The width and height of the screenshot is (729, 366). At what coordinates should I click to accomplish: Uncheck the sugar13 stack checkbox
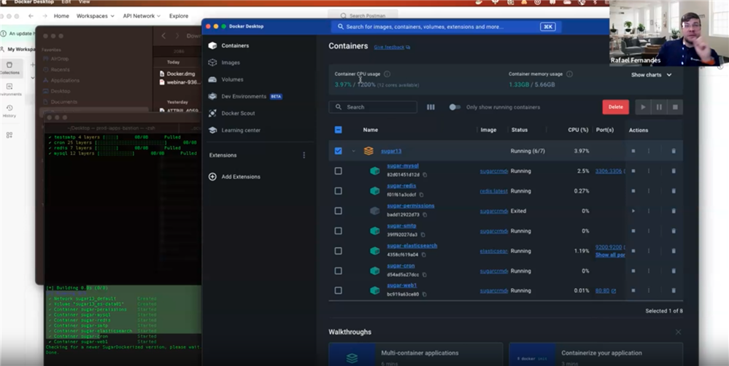[x=338, y=151]
